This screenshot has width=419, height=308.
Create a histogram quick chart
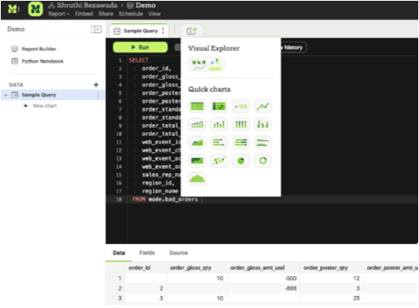pos(197,179)
